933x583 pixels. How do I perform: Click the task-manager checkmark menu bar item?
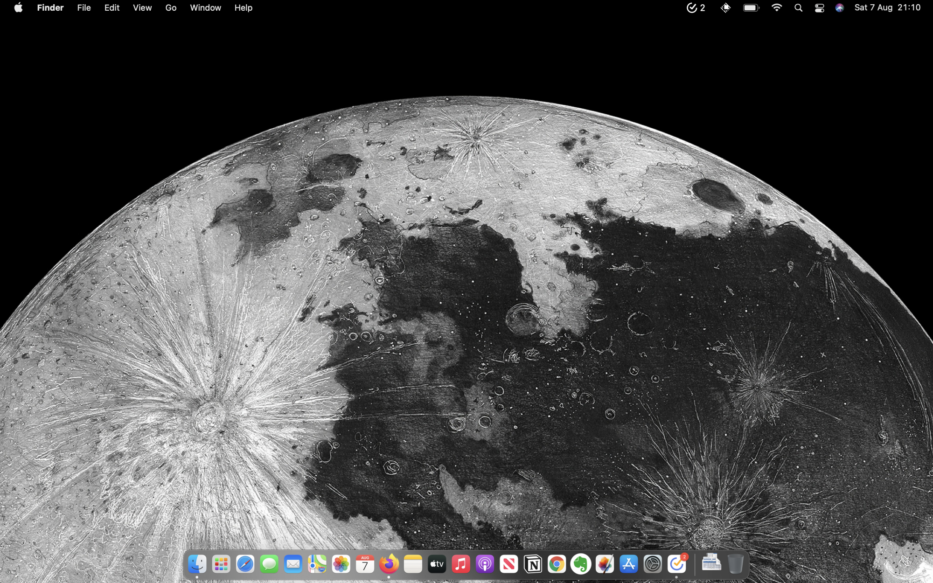tap(696, 8)
